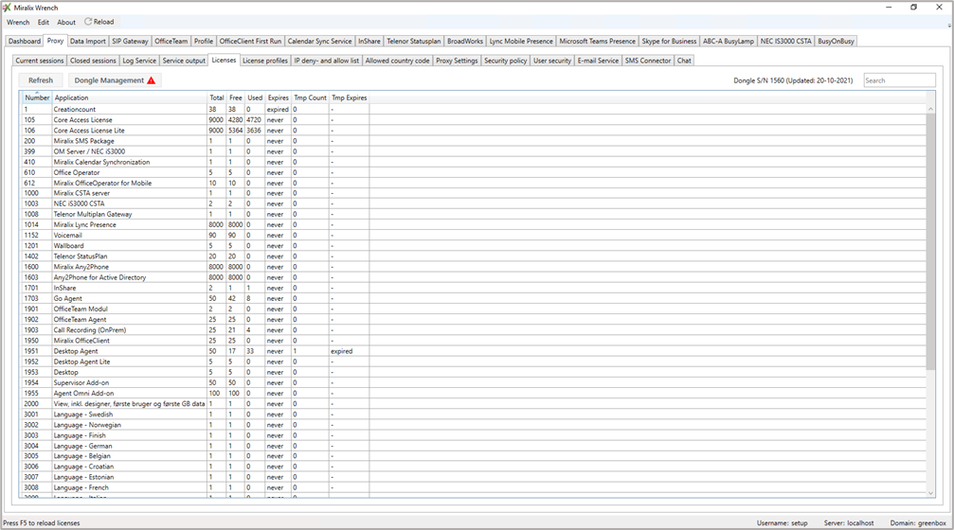Select the Core Access License Lite row
Viewport: 954px width, 530px height.
pyautogui.click(x=475, y=131)
